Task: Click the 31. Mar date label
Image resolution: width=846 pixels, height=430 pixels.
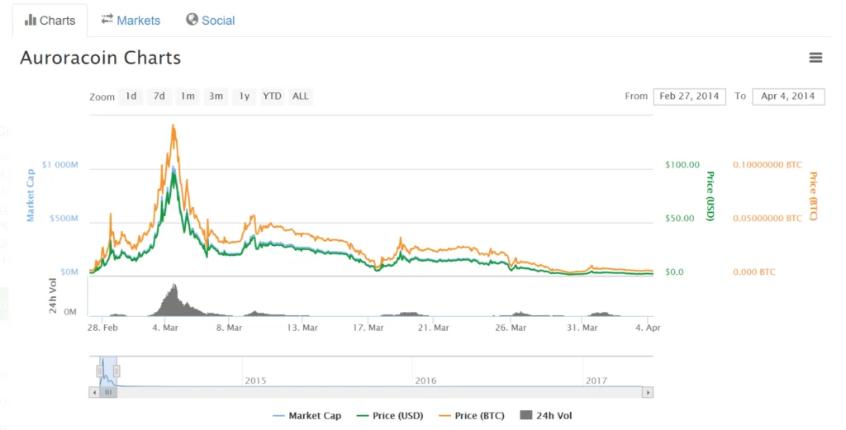Action: (x=582, y=328)
